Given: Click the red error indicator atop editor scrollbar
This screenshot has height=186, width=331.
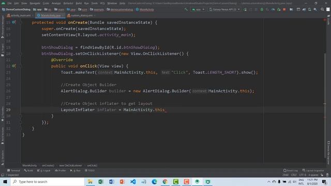Looking at the screenshot, I should (x=325, y=20).
